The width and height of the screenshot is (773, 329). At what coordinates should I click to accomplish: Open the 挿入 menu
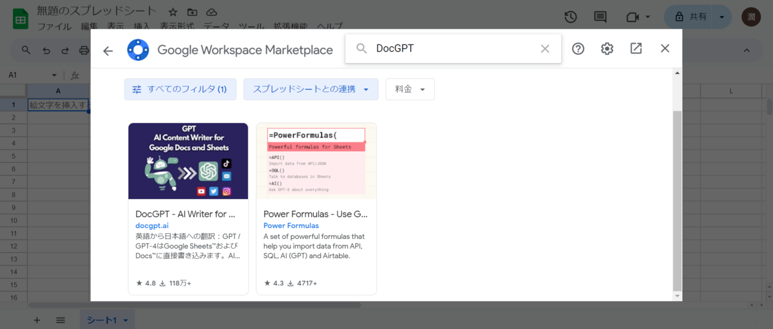142,27
